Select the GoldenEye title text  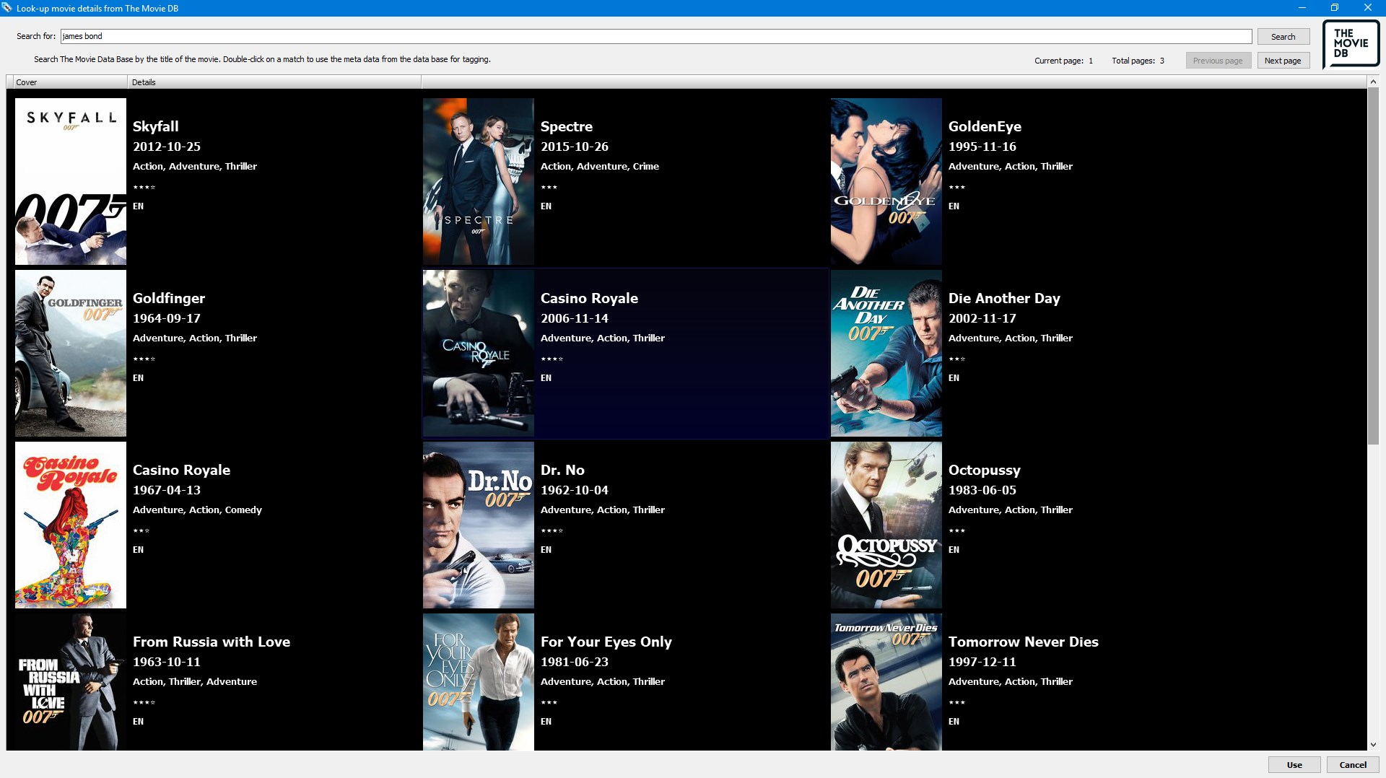pos(985,126)
